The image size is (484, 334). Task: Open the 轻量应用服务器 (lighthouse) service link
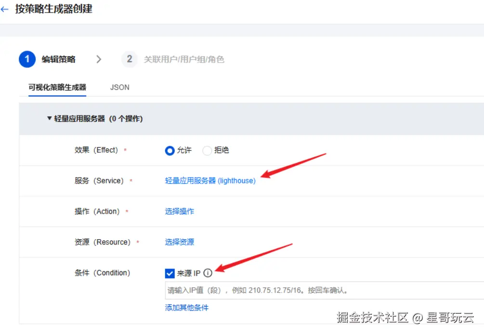point(210,181)
